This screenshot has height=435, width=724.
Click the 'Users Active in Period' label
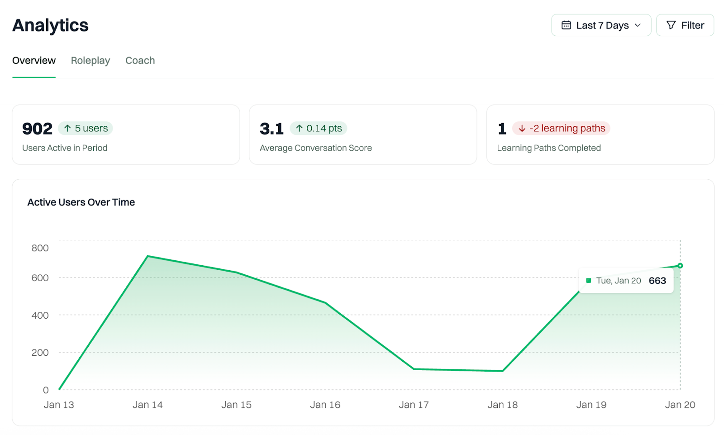(x=65, y=148)
